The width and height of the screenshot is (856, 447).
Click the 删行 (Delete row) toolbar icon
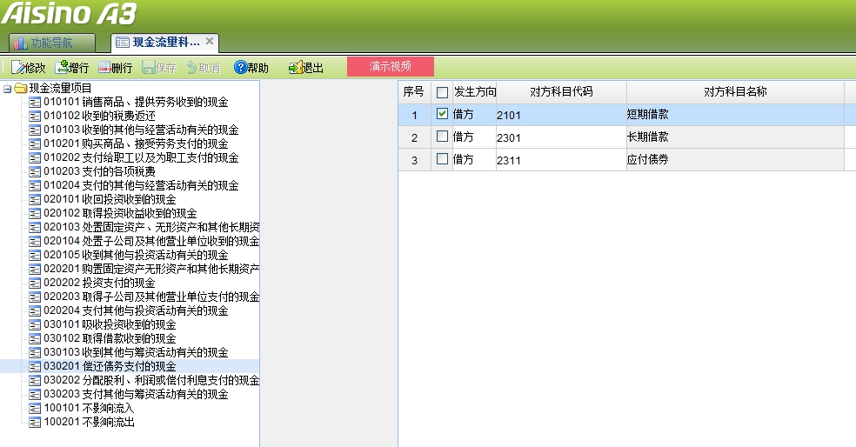[x=105, y=67]
